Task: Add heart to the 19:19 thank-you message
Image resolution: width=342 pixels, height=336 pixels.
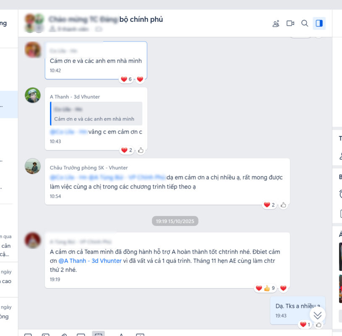Action: (283, 288)
